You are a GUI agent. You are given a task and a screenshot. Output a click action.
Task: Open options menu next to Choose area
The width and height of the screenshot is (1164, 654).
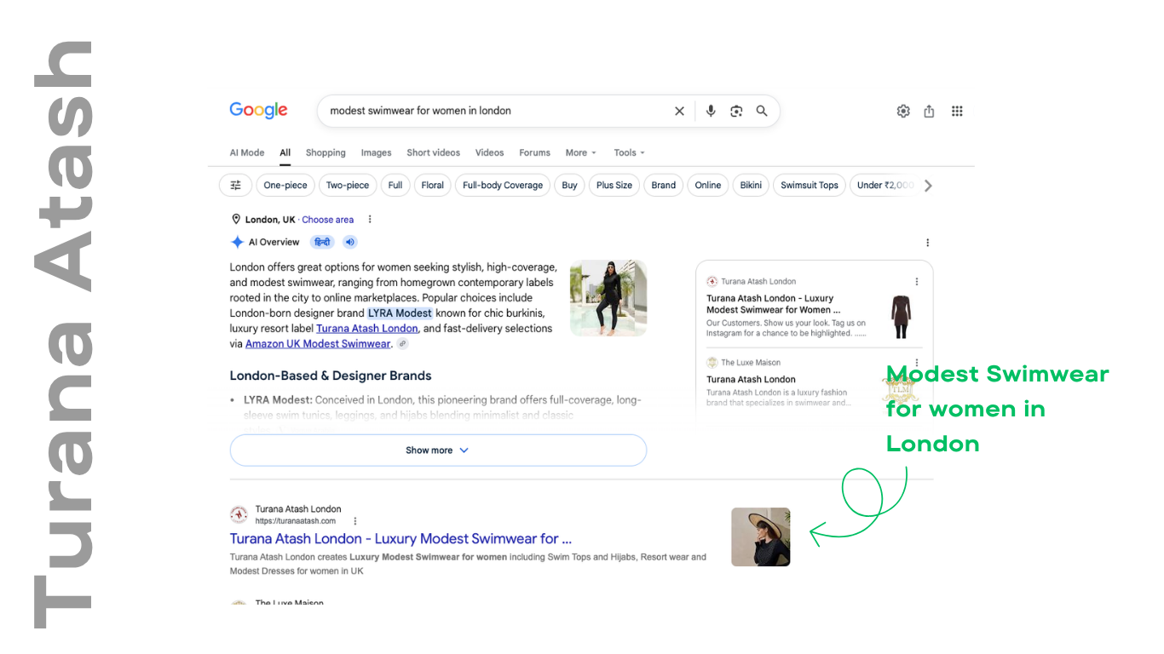tap(370, 219)
